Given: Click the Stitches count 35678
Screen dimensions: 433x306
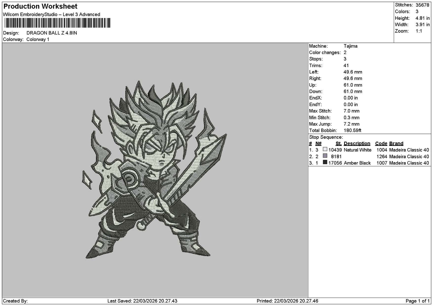Looking at the screenshot, I should pos(423,5).
